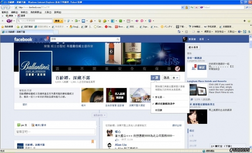Click browser Back arrow button

click(x=3, y=7)
